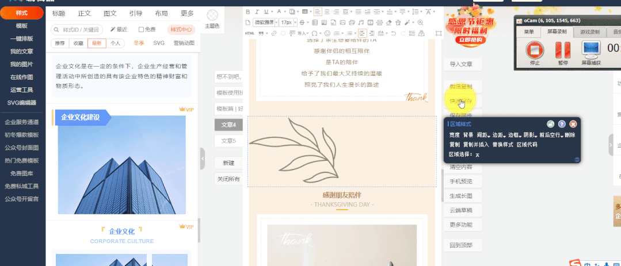
Task: Expand 前后空行 dropdown
Action: click(551, 135)
